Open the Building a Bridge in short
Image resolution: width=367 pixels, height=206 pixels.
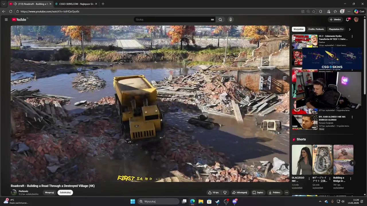pyautogui.click(x=343, y=160)
